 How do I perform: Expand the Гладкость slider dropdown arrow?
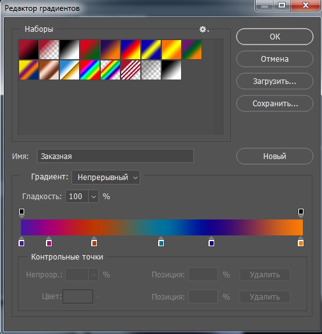tap(94, 197)
